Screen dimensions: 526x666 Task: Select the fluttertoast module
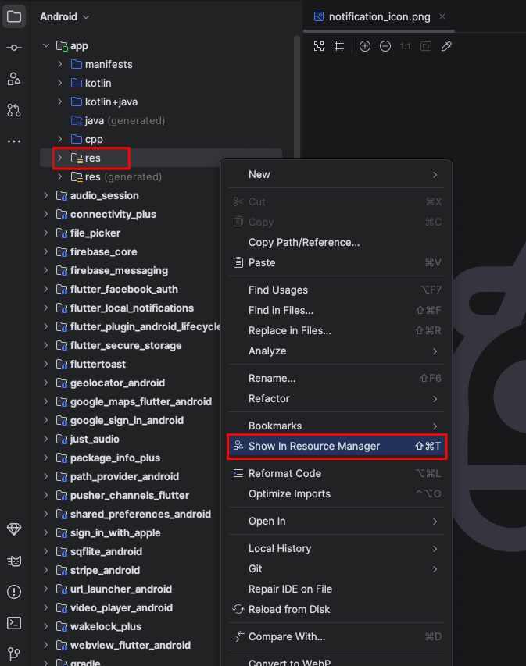pyautogui.click(x=91, y=364)
